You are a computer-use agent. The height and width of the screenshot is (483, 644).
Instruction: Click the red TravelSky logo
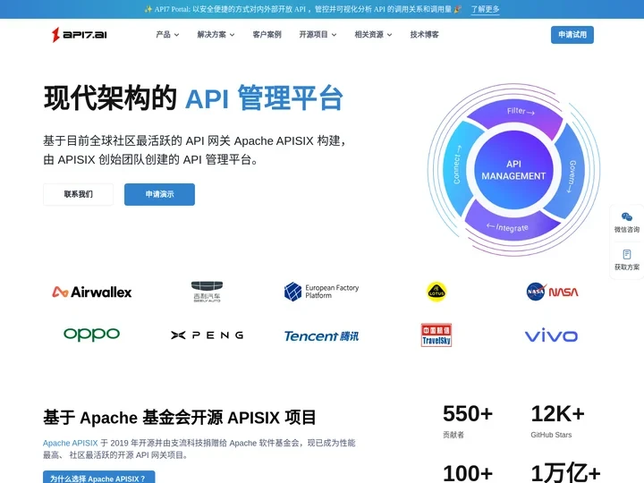pos(436,335)
